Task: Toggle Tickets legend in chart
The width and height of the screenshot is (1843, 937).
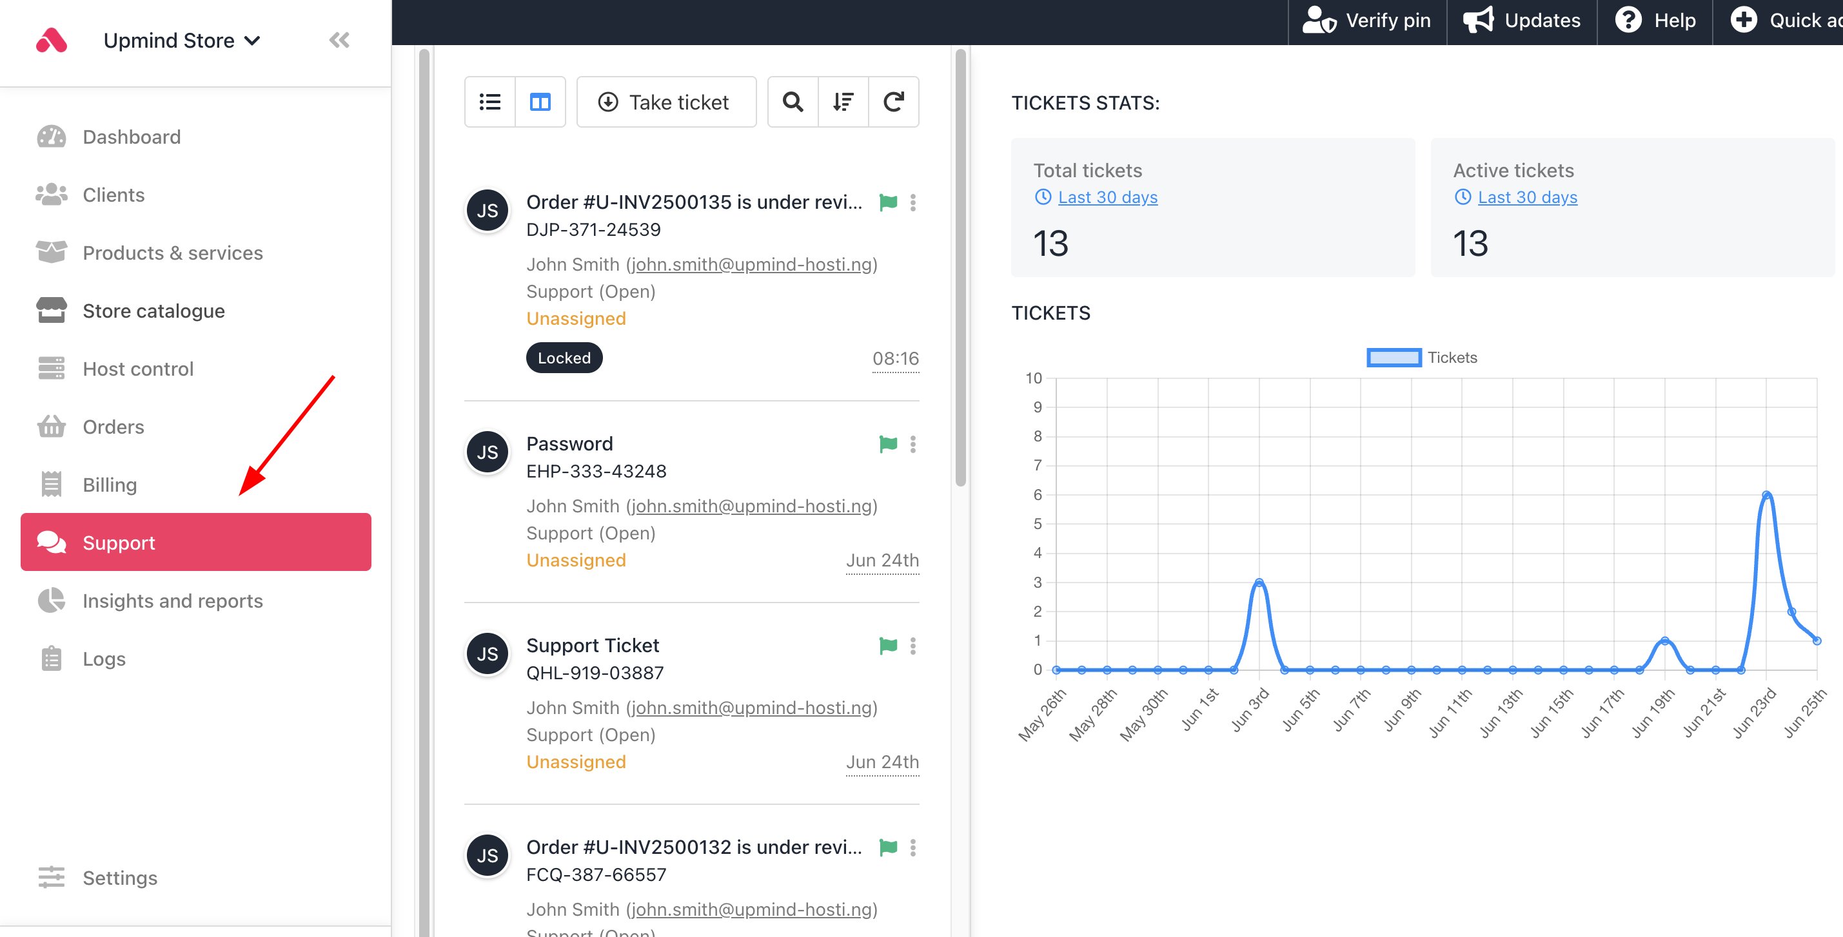Action: [x=1422, y=358]
